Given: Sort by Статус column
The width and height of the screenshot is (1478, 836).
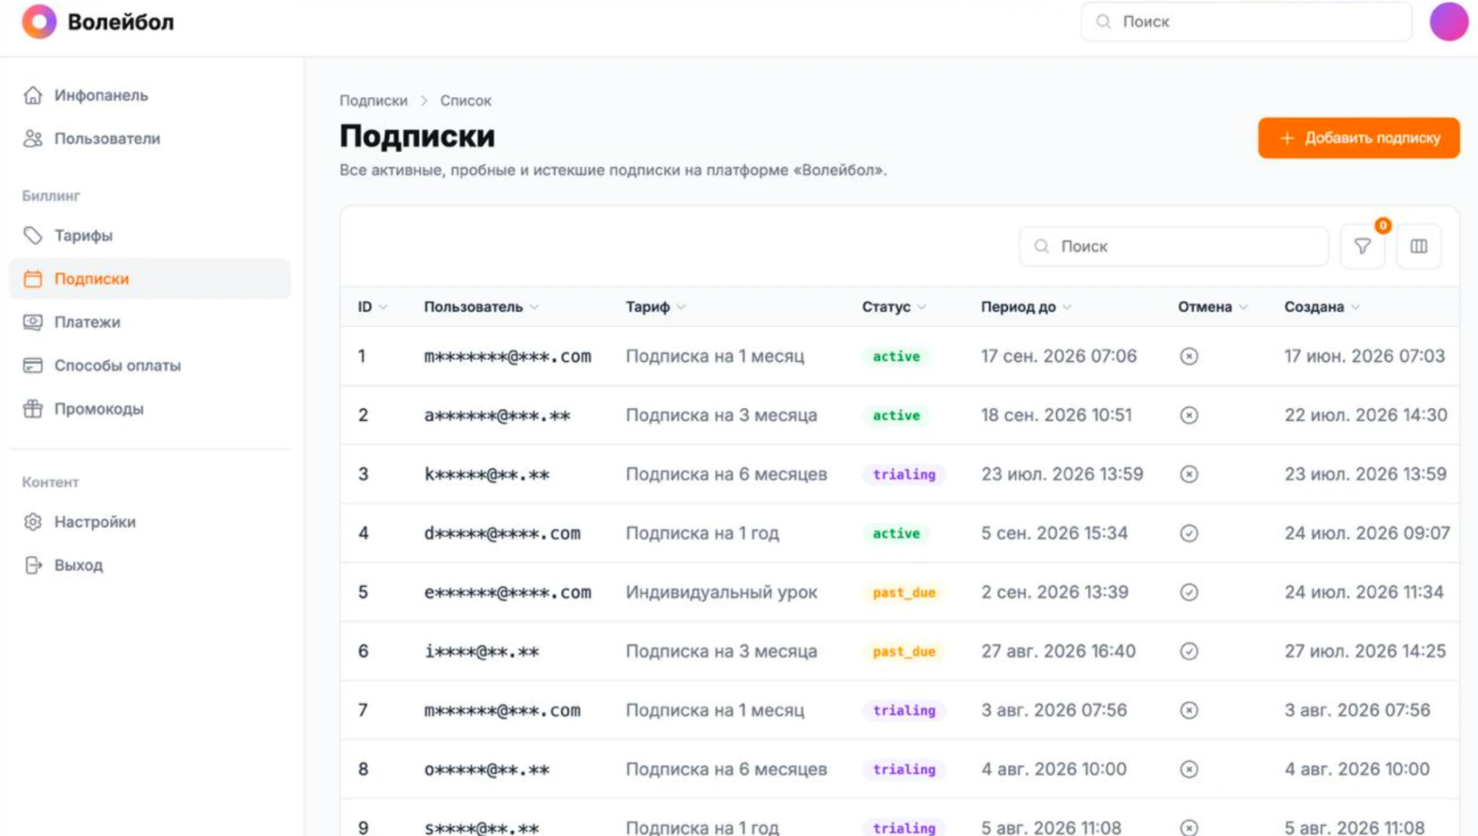Looking at the screenshot, I should coord(893,307).
